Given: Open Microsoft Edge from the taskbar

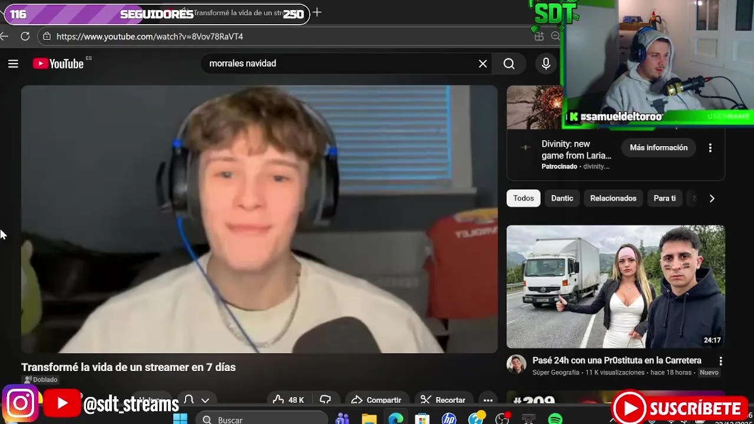Looking at the screenshot, I should (x=396, y=419).
